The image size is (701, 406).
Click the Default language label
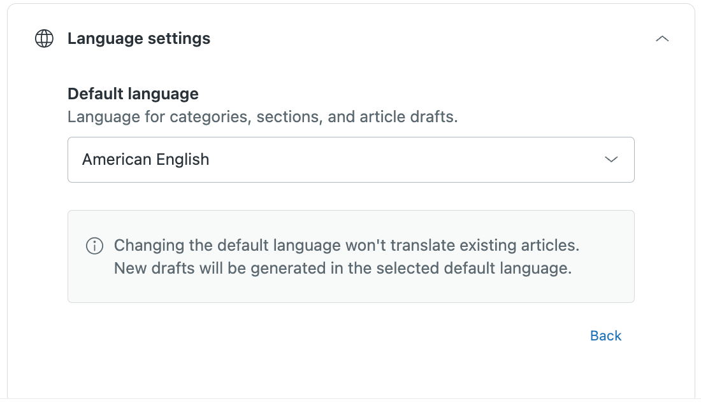coord(133,94)
